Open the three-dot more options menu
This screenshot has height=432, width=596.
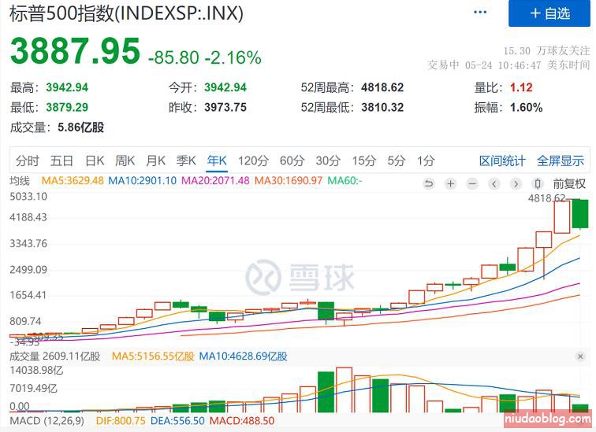pyautogui.click(x=480, y=12)
